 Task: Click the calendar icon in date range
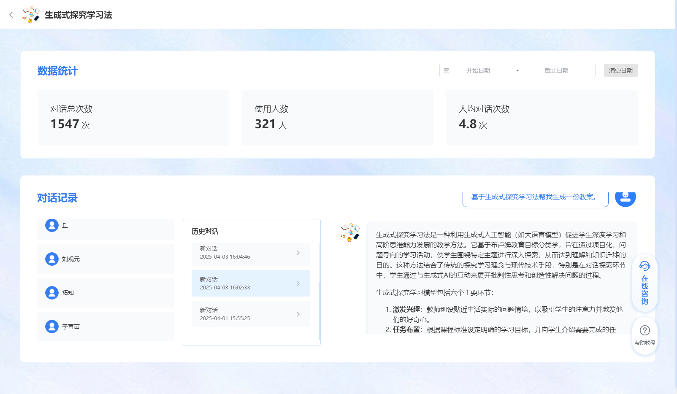447,71
